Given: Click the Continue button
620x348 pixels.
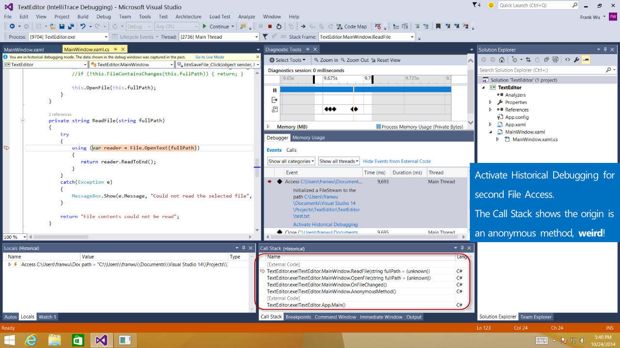Looking at the screenshot, I should [217, 27].
